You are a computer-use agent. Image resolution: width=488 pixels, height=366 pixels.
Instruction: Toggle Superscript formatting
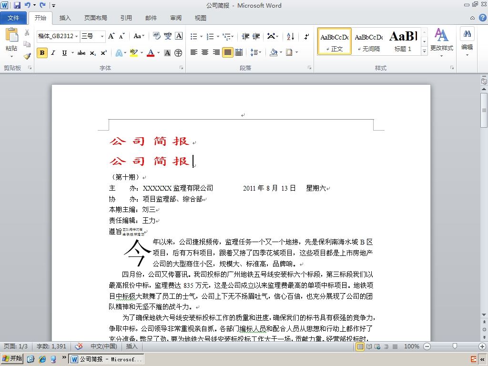tap(103, 53)
